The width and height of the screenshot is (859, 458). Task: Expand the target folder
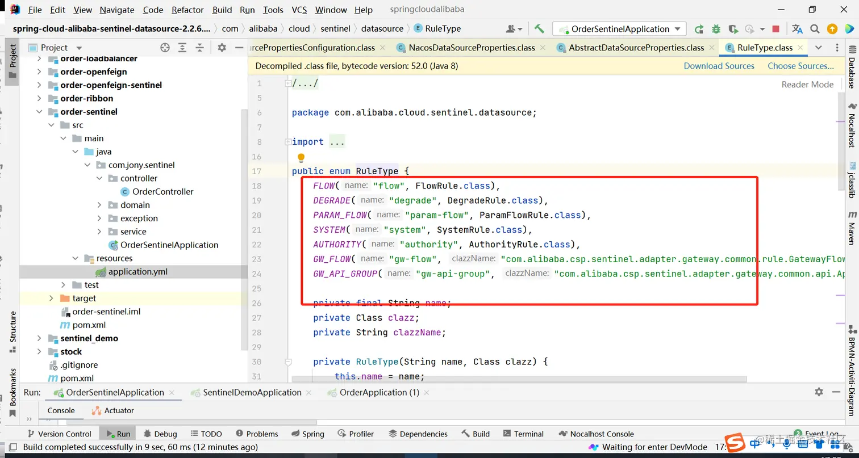click(x=51, y=298)
